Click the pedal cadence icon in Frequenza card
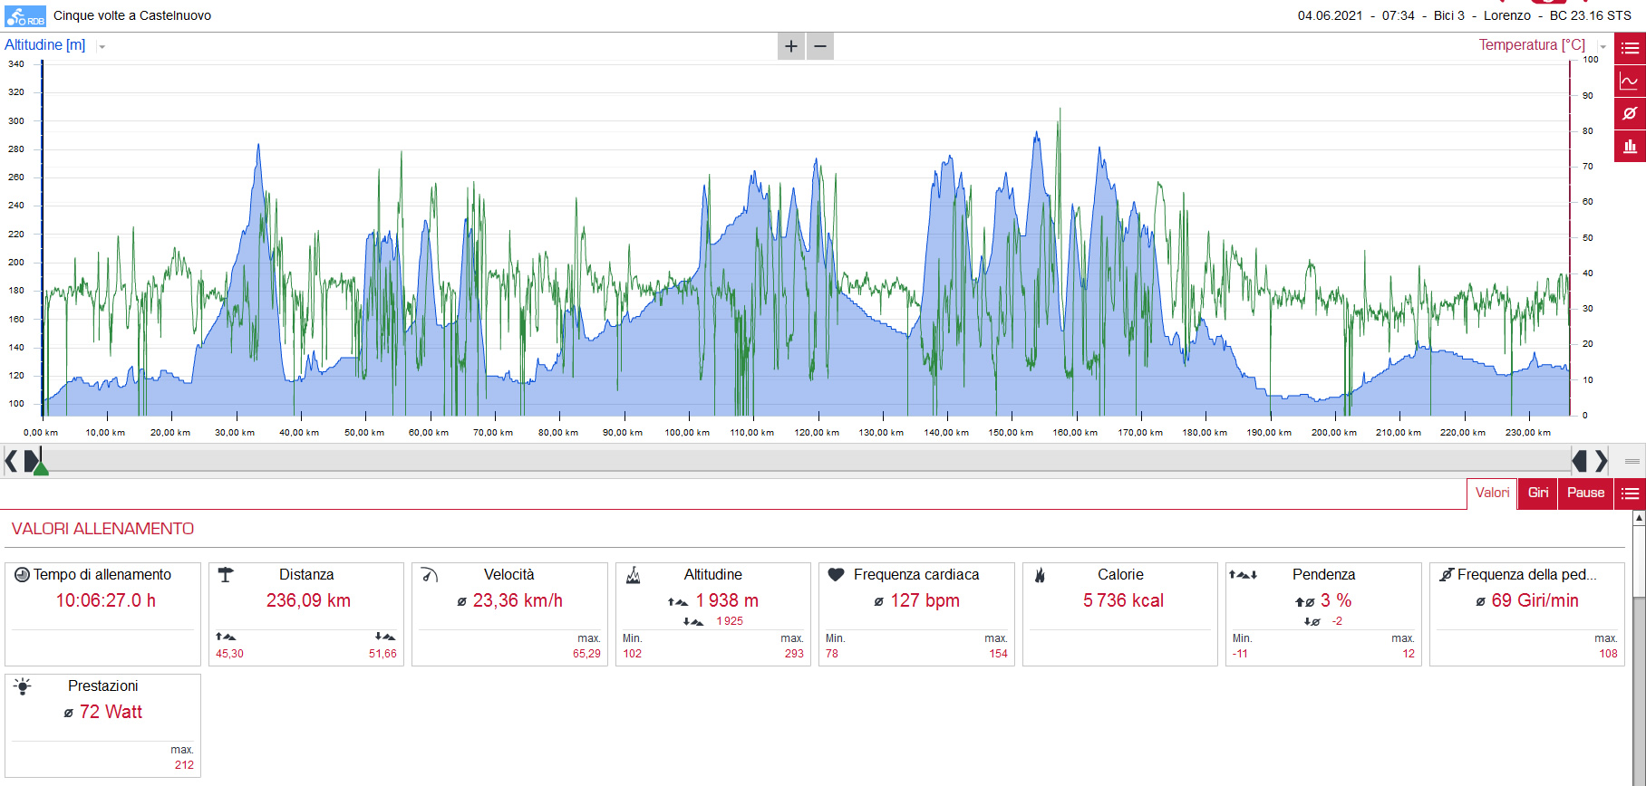The width and height of the screenshot is (1646, 786). [1447, 575]
